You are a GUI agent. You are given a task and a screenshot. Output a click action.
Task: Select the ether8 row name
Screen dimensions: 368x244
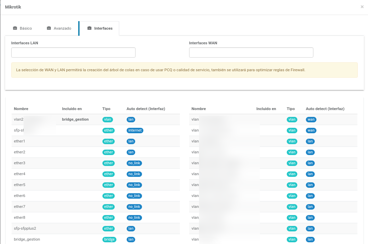(19, 217)
